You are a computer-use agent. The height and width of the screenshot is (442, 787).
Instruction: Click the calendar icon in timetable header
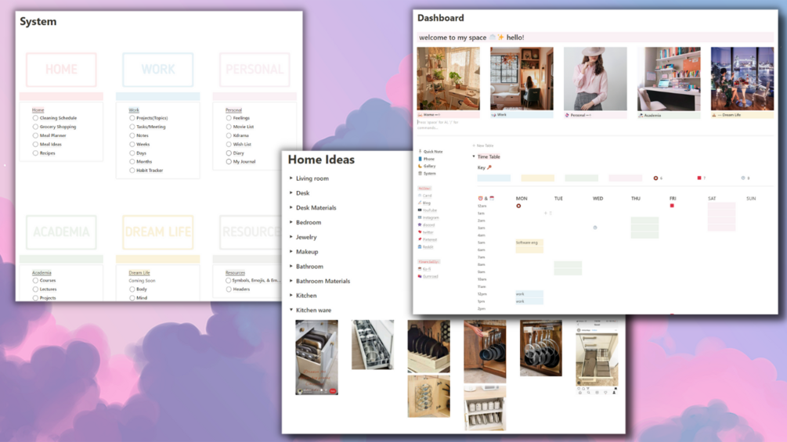coord(492,199)
